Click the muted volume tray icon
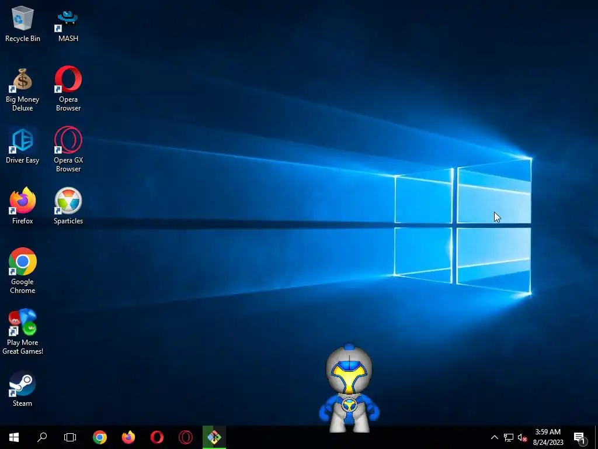The image size is (598, 449). 522,437
